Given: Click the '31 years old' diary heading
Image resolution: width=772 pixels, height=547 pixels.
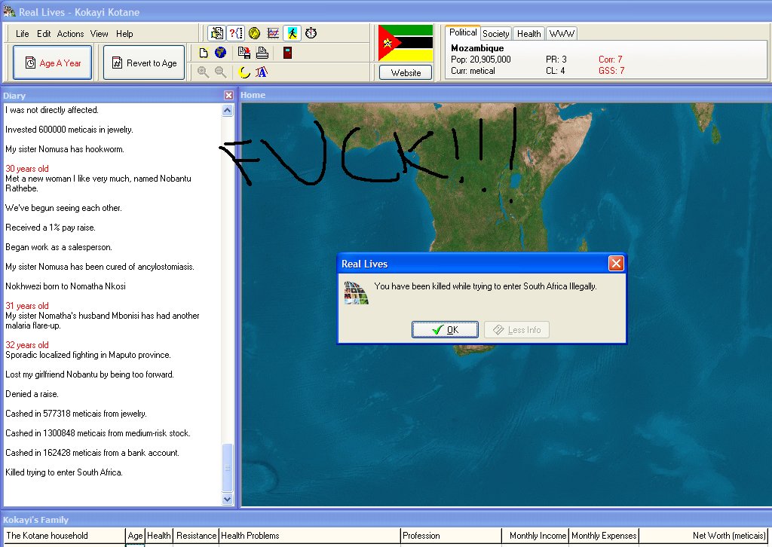Looking at the screenshot, I should (x=27, y=306).
